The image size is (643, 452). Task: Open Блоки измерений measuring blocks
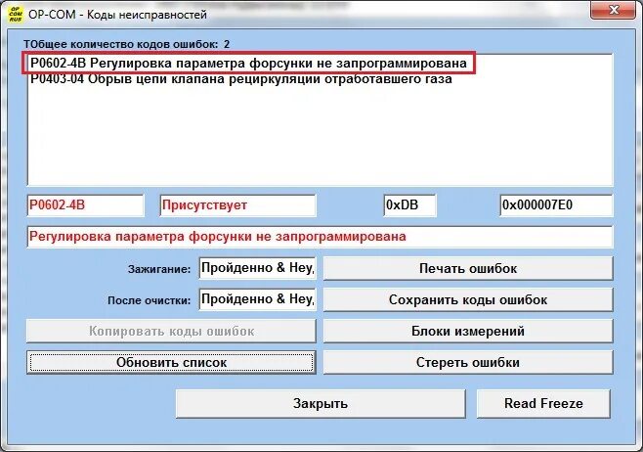468,331
